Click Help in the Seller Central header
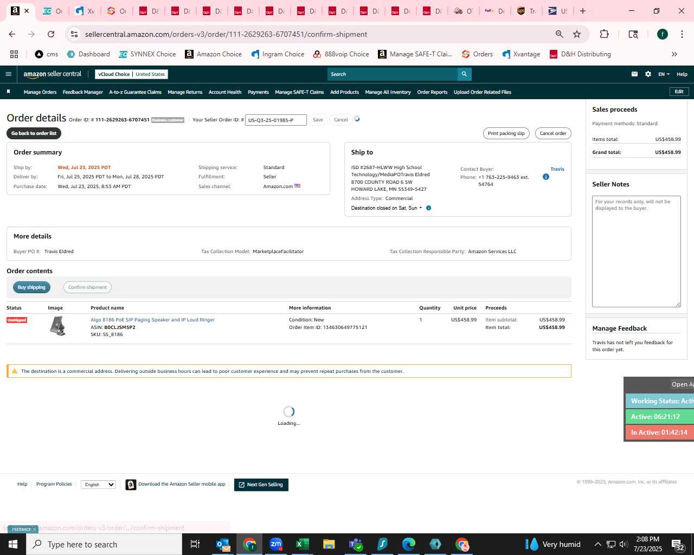The width and height of the screenshot is (694, 555). pos(682,74)
